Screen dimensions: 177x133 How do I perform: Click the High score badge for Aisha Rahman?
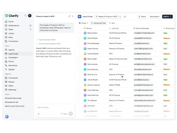tap(165, 95)
